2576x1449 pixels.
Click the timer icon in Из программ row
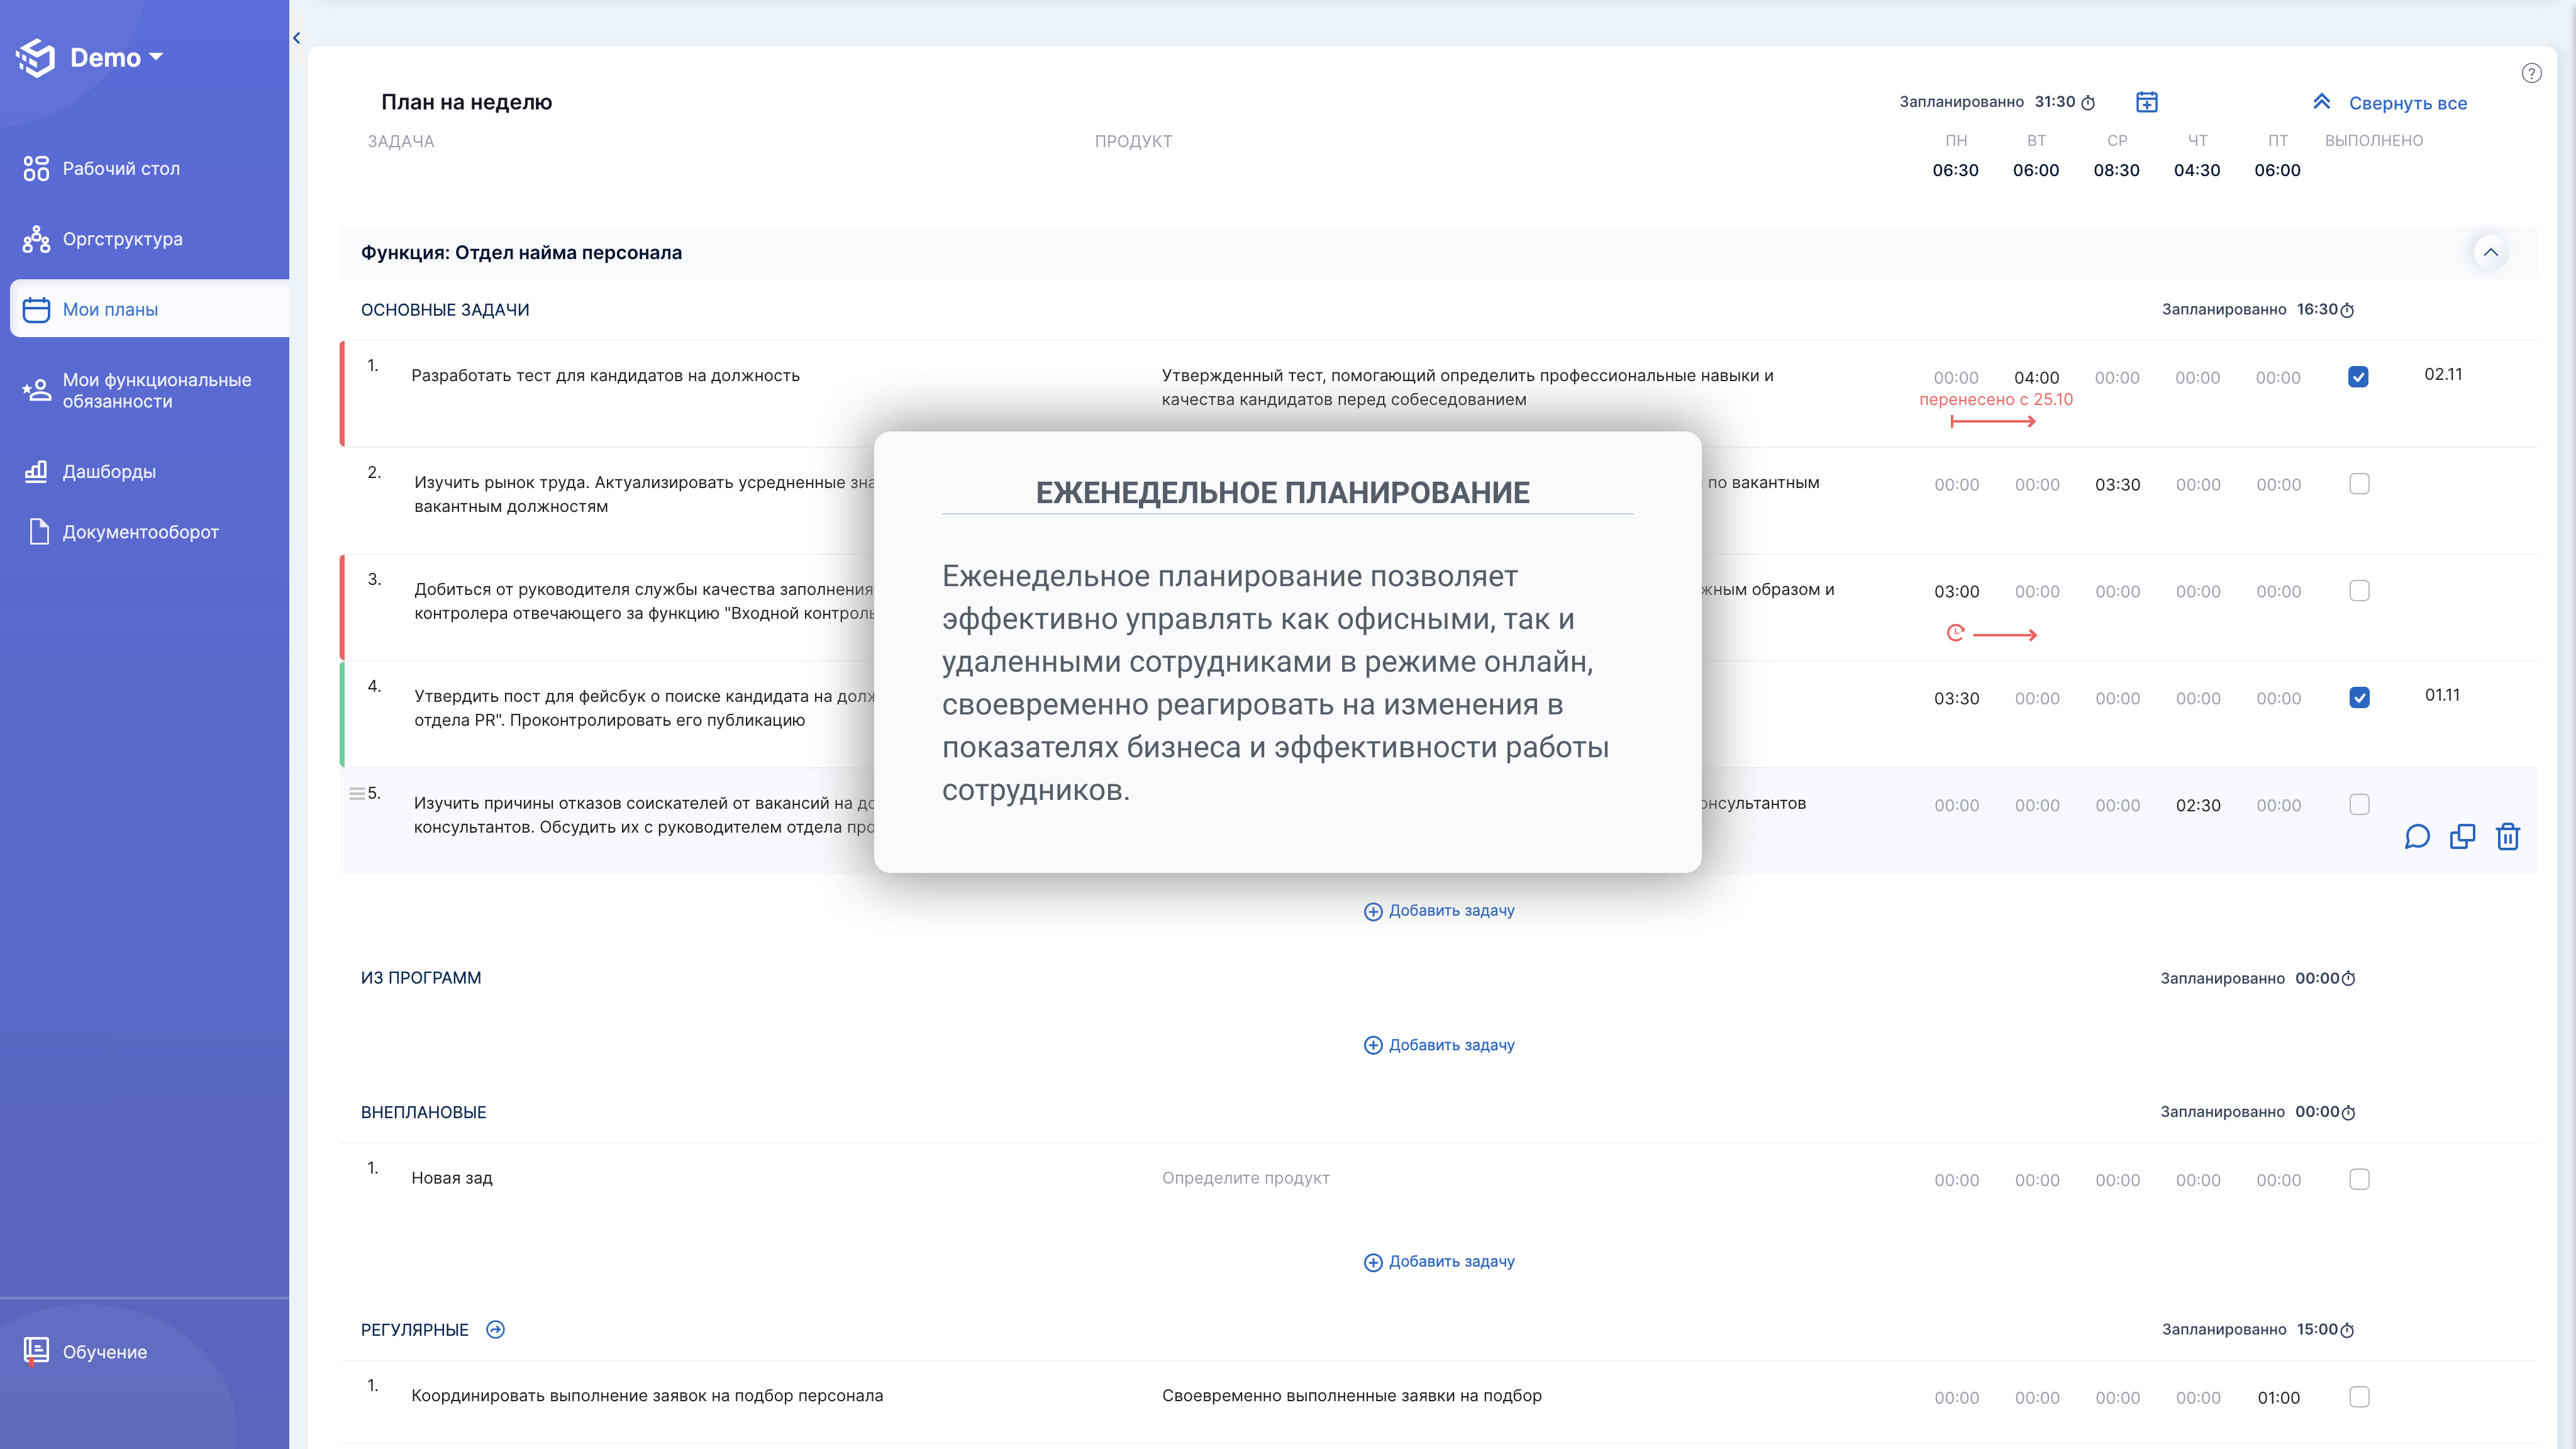tap(2348, 979)
